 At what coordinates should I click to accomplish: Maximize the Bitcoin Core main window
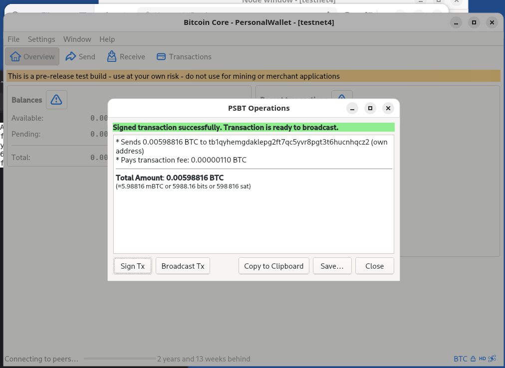(474, 22)
